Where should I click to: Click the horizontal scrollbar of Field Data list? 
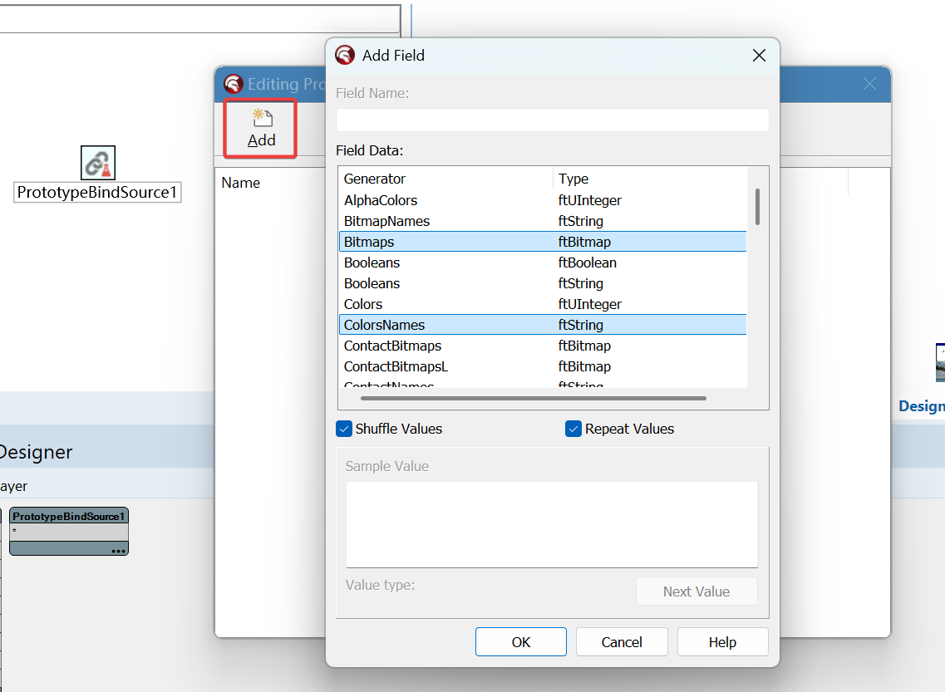(x=534, y=398)
